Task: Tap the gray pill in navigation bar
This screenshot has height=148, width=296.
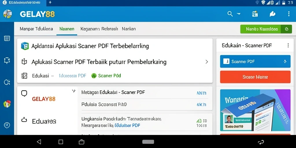Action: [x=148, y=142]
